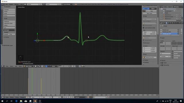Click the Info editor type icon
This screenshot has height=103, width=184.
pos(3,4)
